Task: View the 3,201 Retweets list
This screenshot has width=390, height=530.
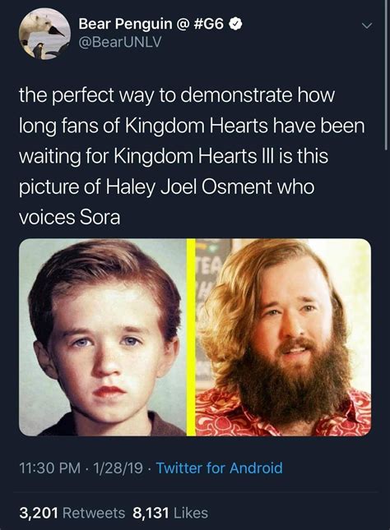Action: [72, 513]
